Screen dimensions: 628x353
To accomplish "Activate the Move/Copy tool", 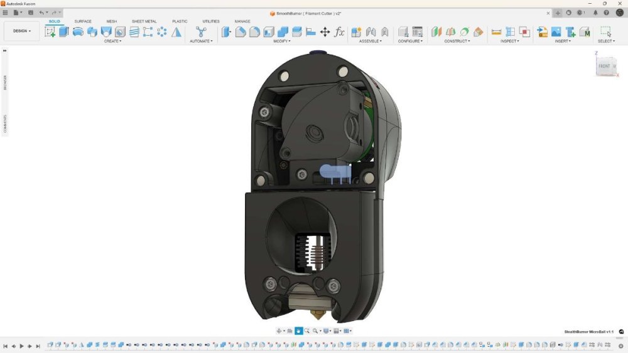I will (x=325, y=32).
